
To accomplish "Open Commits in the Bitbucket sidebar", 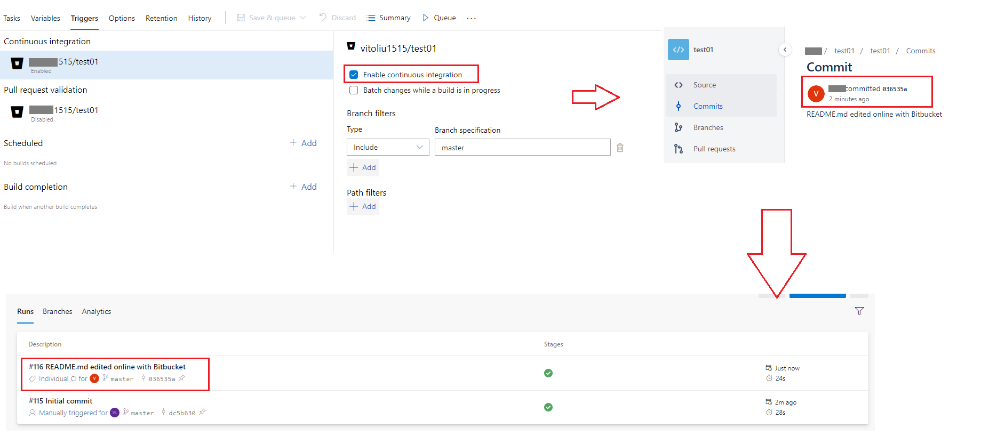I will tap(721, 106).
